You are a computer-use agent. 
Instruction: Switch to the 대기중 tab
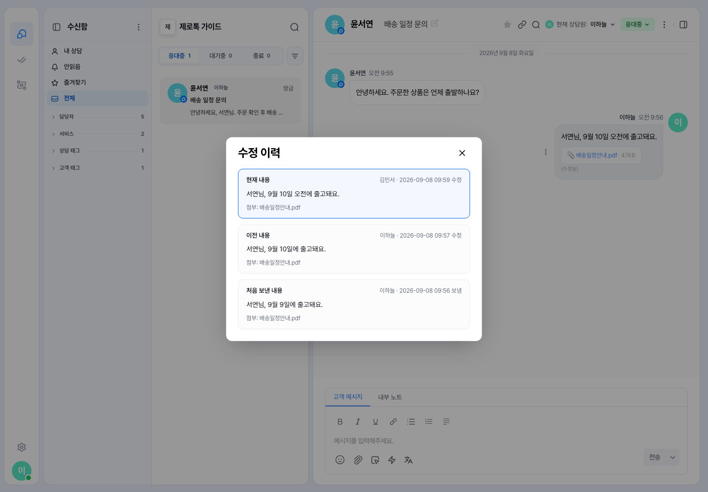tap(221, 56)
